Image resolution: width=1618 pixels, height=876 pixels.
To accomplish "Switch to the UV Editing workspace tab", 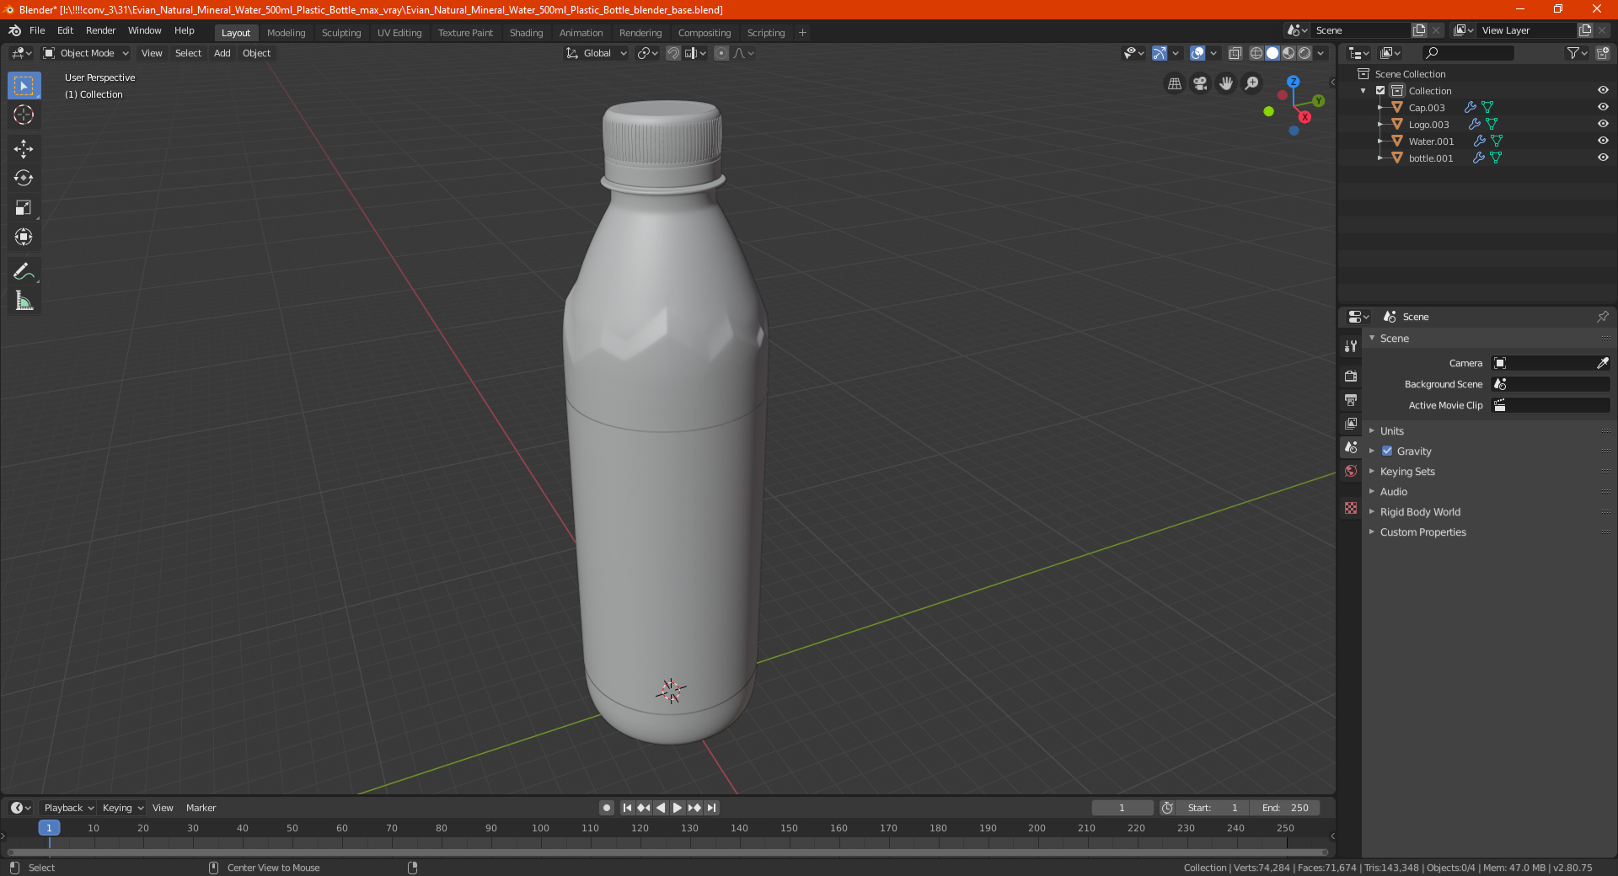I will (x=399, y=33).
